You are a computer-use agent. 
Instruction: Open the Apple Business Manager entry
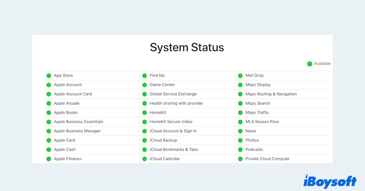click(x=77, y=131)
